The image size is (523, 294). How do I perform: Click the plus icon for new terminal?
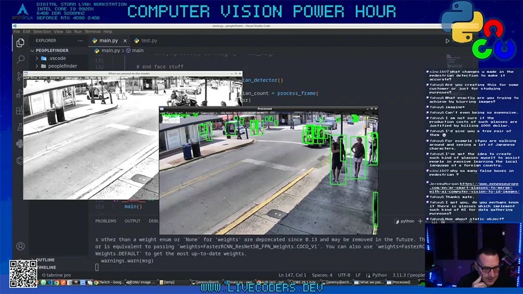(420, 221)
